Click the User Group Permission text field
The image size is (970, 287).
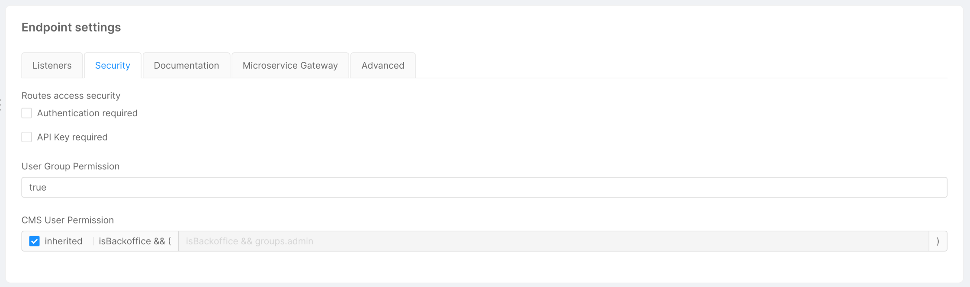tap(484, 188)
